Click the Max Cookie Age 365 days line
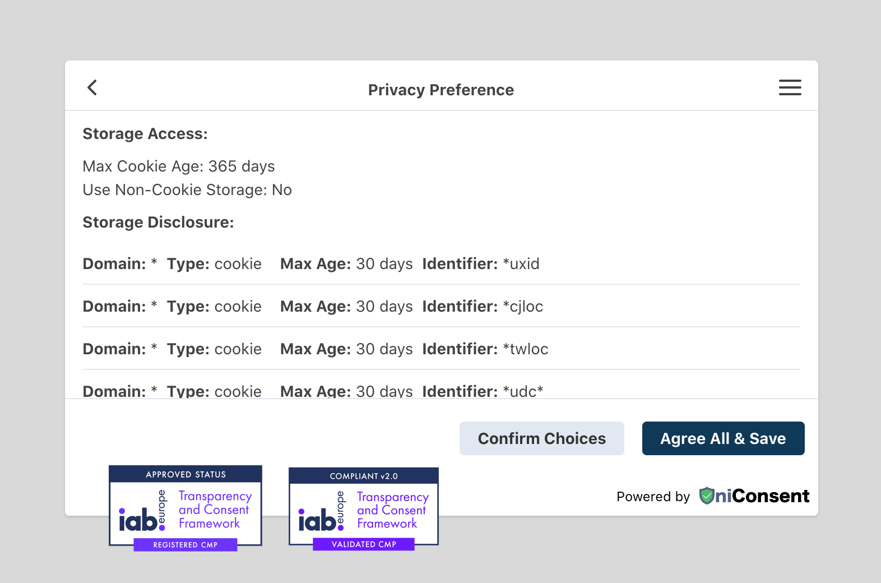Image resolution: width=881 pixels, height=583 pixels. (x=179, y=166)
